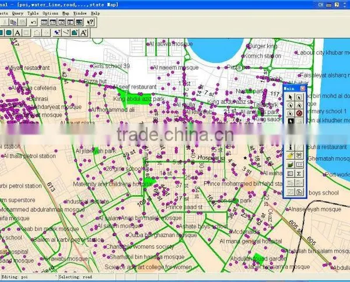Select the arrow Select tool in Main palette
This screenshot has height=282, width=350.
click(290, 97)
